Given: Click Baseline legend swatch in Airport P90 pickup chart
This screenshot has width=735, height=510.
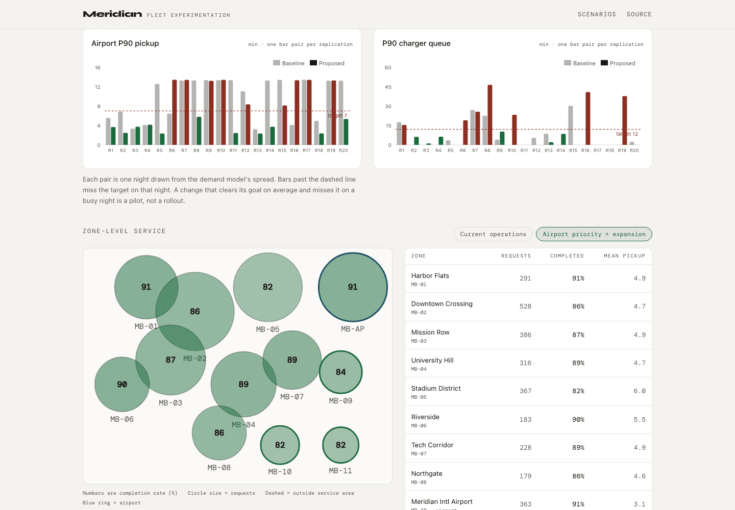Looking at the screenshot, I should coord(277,63).
